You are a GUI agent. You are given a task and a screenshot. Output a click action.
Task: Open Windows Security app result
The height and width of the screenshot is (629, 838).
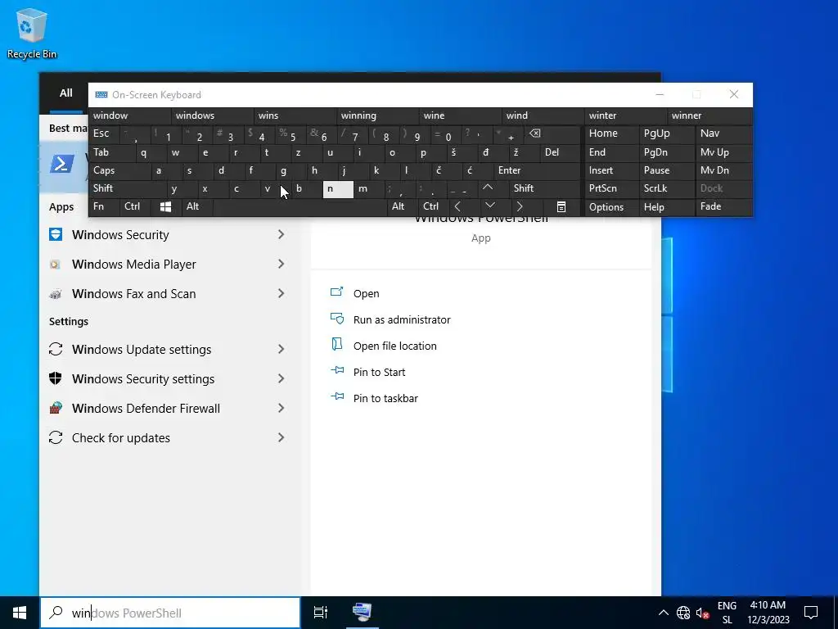170,235
